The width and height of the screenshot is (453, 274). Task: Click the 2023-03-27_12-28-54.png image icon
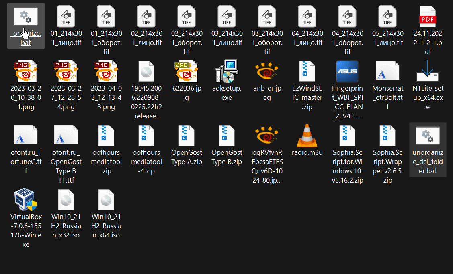[x=66, y=71]
